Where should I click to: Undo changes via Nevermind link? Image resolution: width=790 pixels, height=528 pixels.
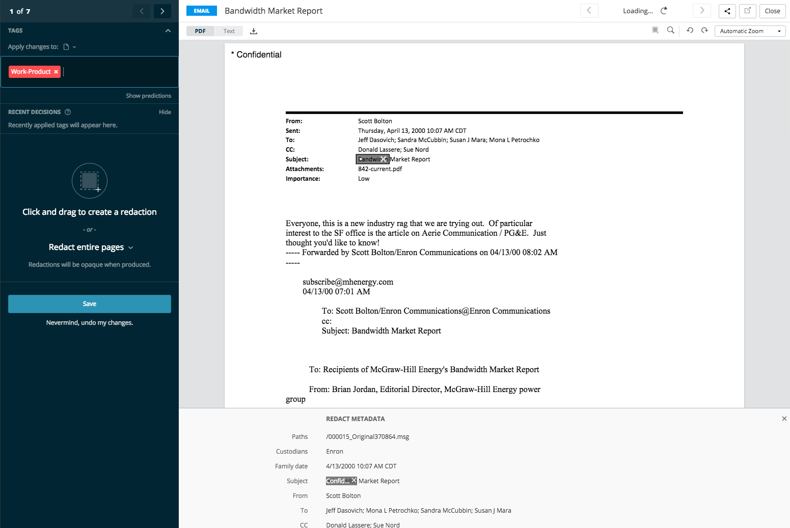pyautogui.click(x=90, y=323)
